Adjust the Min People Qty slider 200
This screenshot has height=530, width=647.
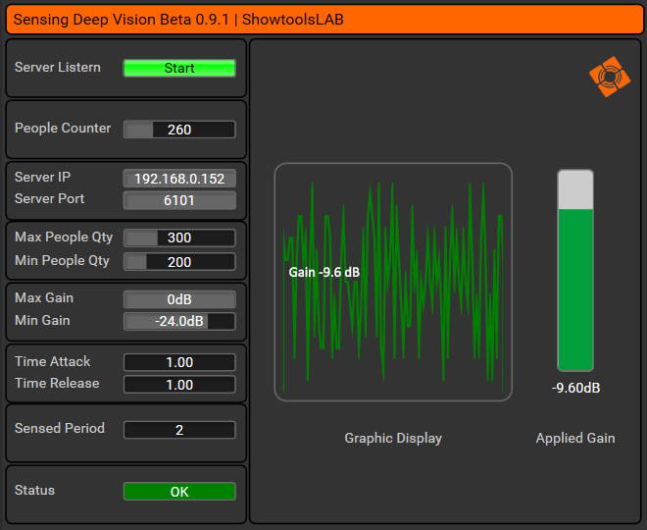click(x=179, y=262)
